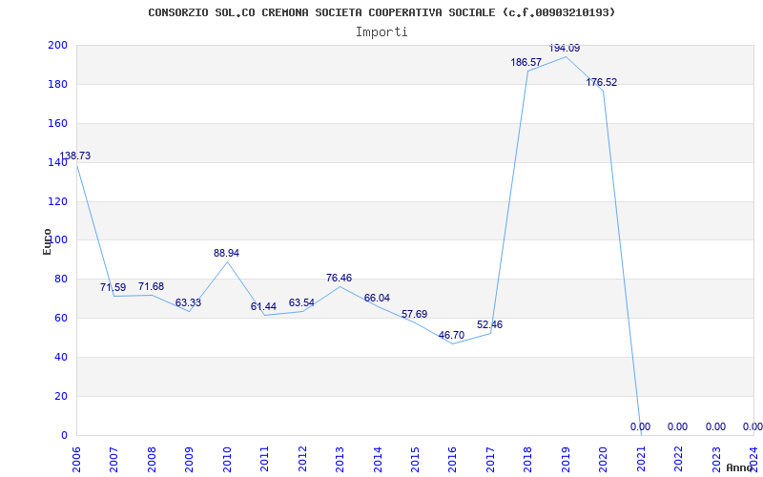Click the 2012 x-axis year label
Image resolution: width=763 pixels, height=477 pixels.
pos(302,459)
